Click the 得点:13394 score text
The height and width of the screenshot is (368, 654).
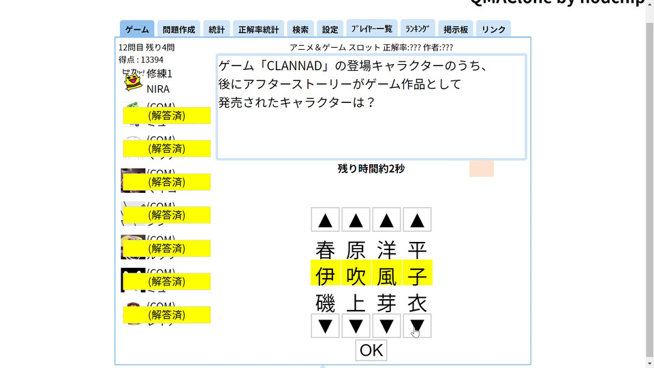pos(141,60)
